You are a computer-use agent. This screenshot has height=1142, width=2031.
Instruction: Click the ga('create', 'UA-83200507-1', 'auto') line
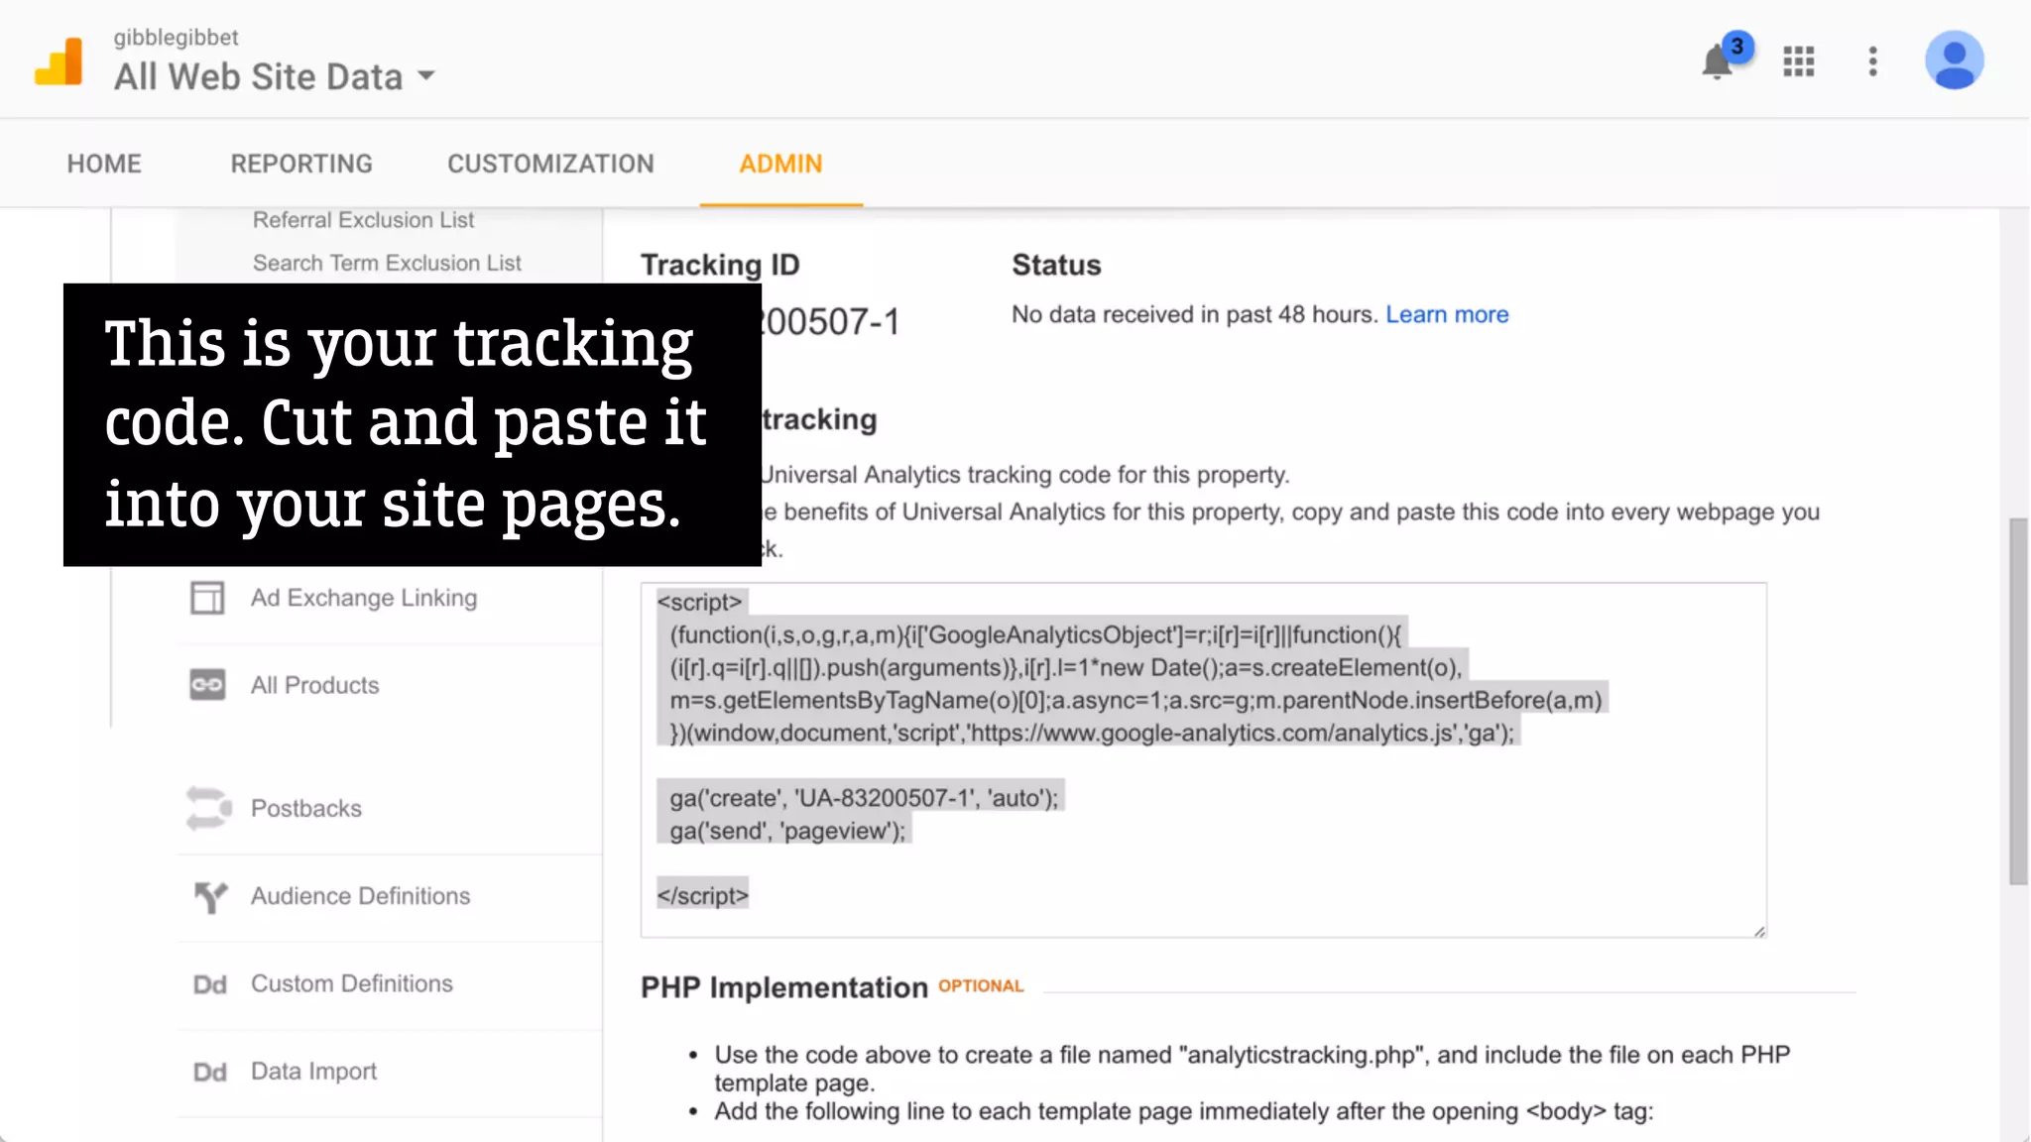(863, 798)
